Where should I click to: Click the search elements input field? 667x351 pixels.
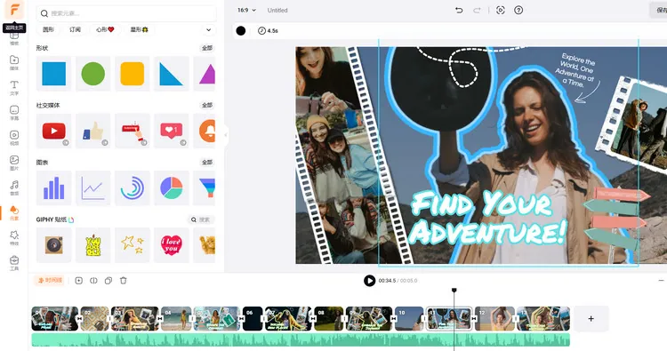click(126, 13)
